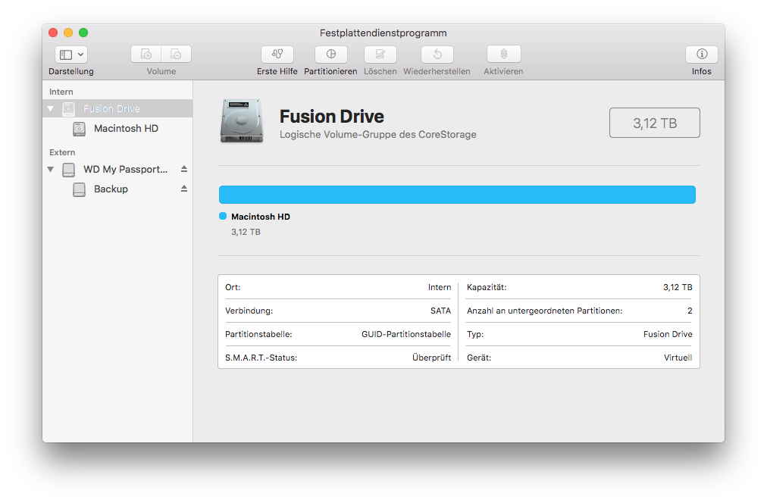
Task: Eject the WD My Passport drive
Action: tap(183, 169)
